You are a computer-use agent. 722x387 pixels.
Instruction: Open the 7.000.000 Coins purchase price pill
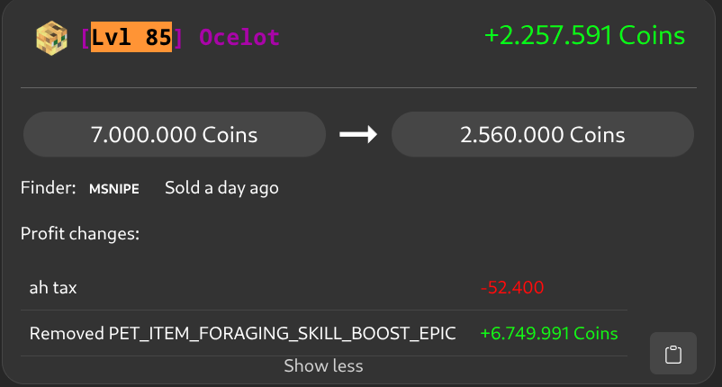[174, 135]
